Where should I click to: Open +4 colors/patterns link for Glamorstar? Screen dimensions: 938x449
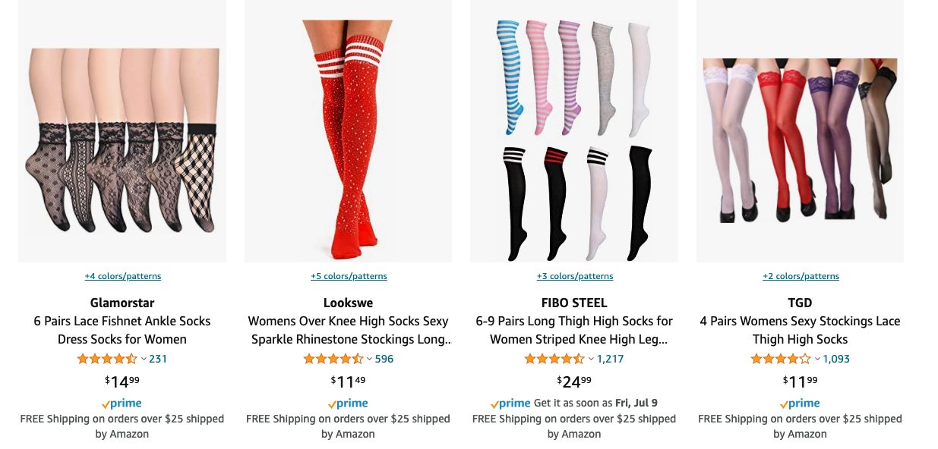(x=123, y=276)
